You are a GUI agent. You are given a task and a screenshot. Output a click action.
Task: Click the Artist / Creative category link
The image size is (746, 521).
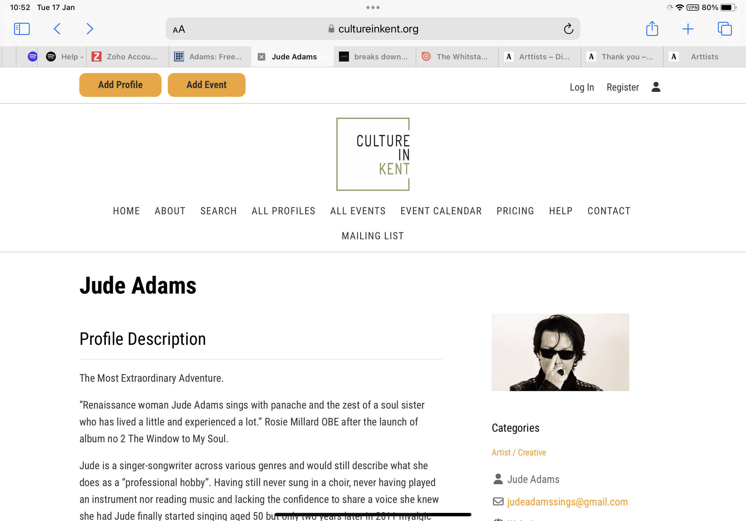pos(519,452)
